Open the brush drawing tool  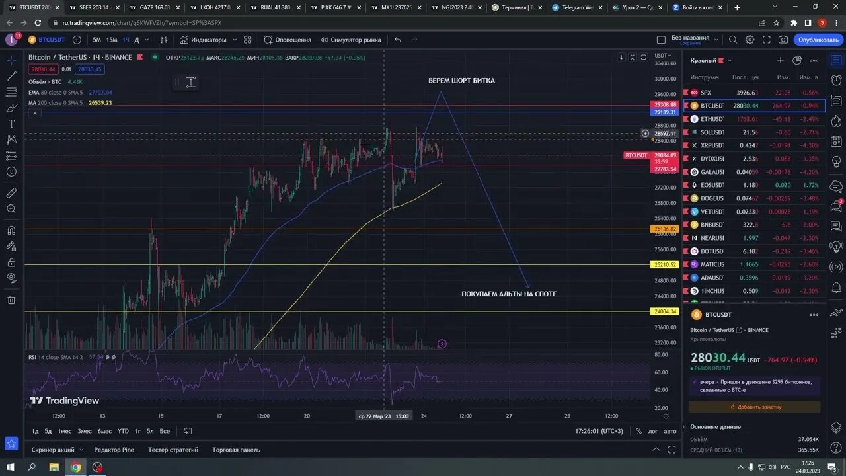click(11, 108)
